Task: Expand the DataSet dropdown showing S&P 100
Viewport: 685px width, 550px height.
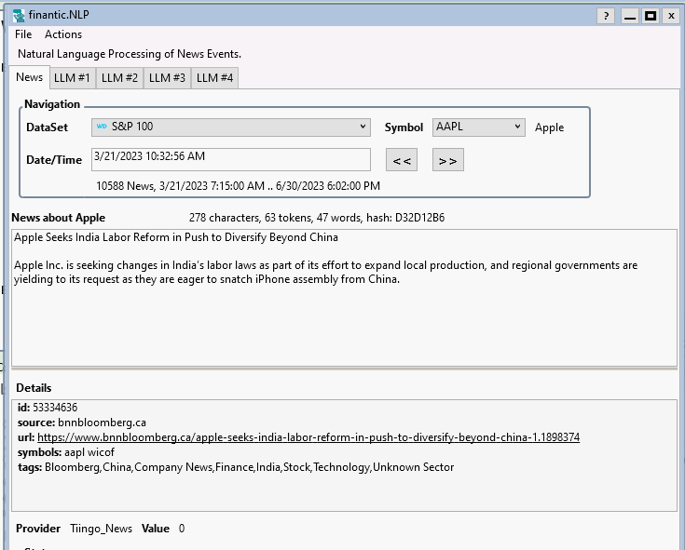Action: pos(231,127)
